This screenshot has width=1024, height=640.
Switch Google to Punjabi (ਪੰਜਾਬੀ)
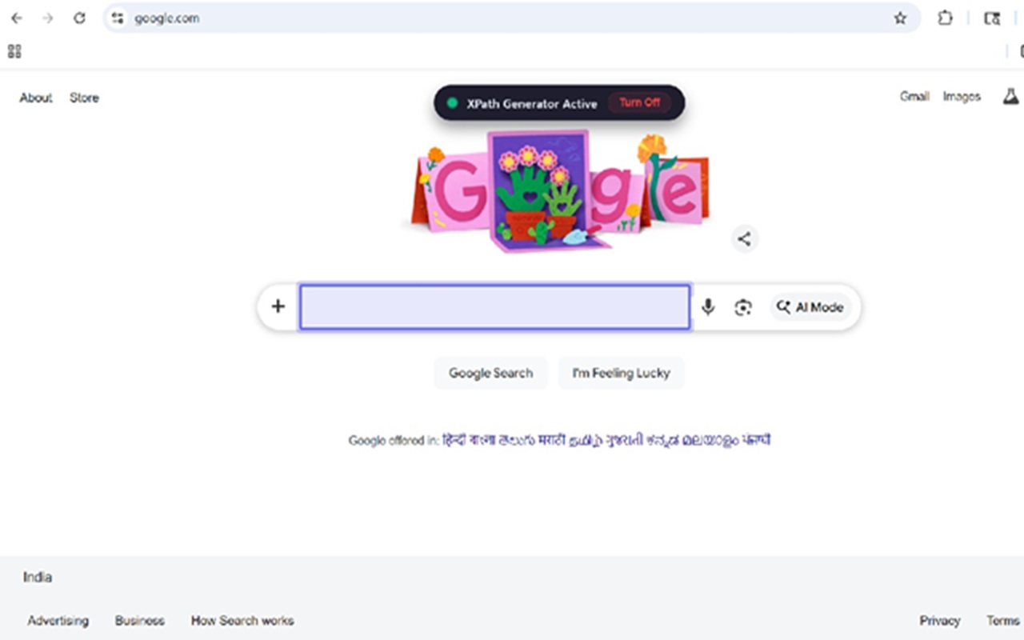(x=756, y=440)
